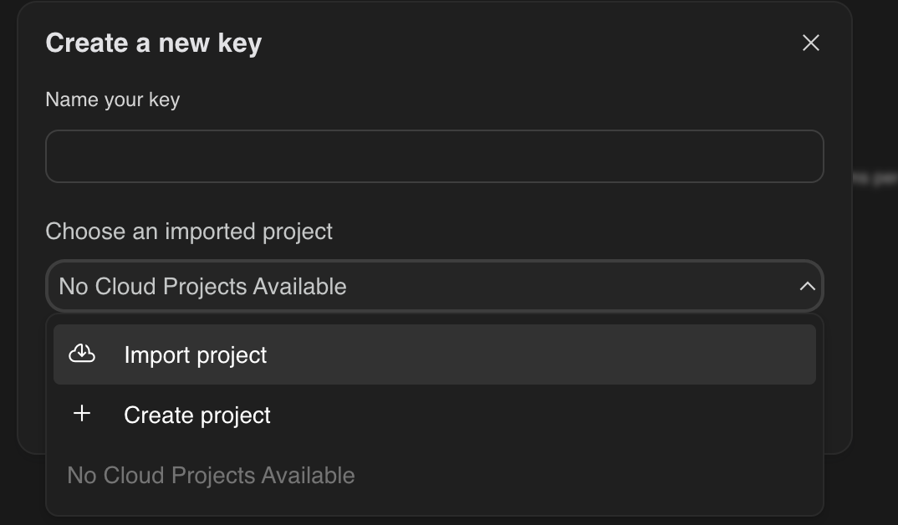Click the Create a new key heading
898x525 pixels.
[154, 43]
